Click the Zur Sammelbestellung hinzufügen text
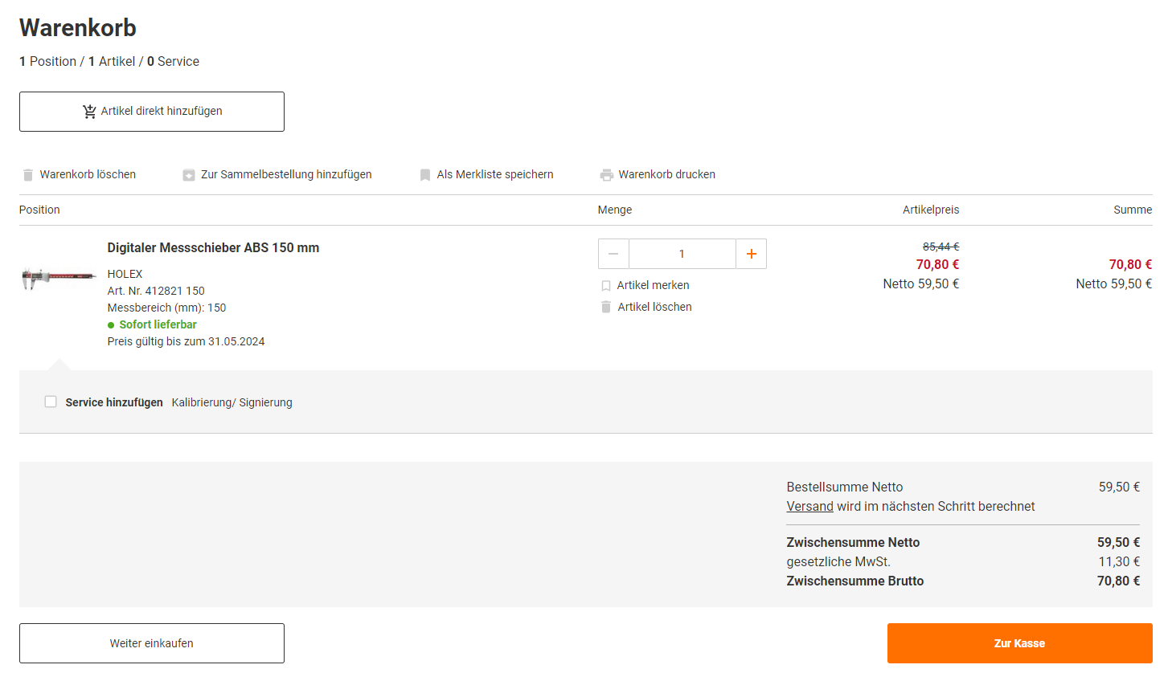The width and height of the screenshot is (1168, 677). click(286, 175)
